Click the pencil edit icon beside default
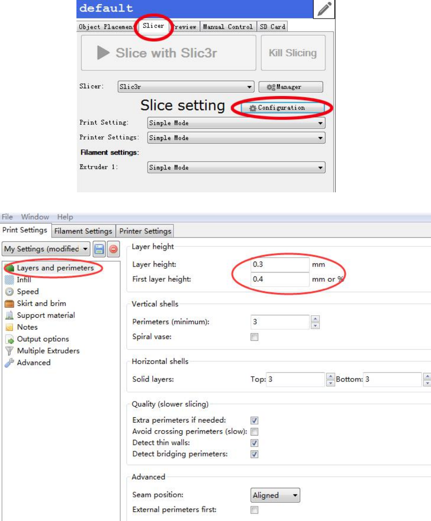 [x=324, y=9]
